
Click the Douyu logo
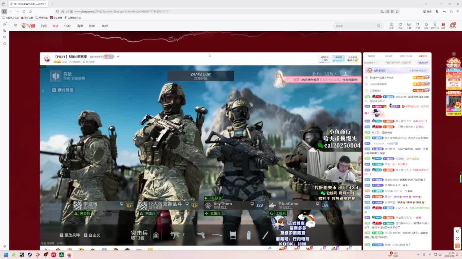tap(28, 26)
